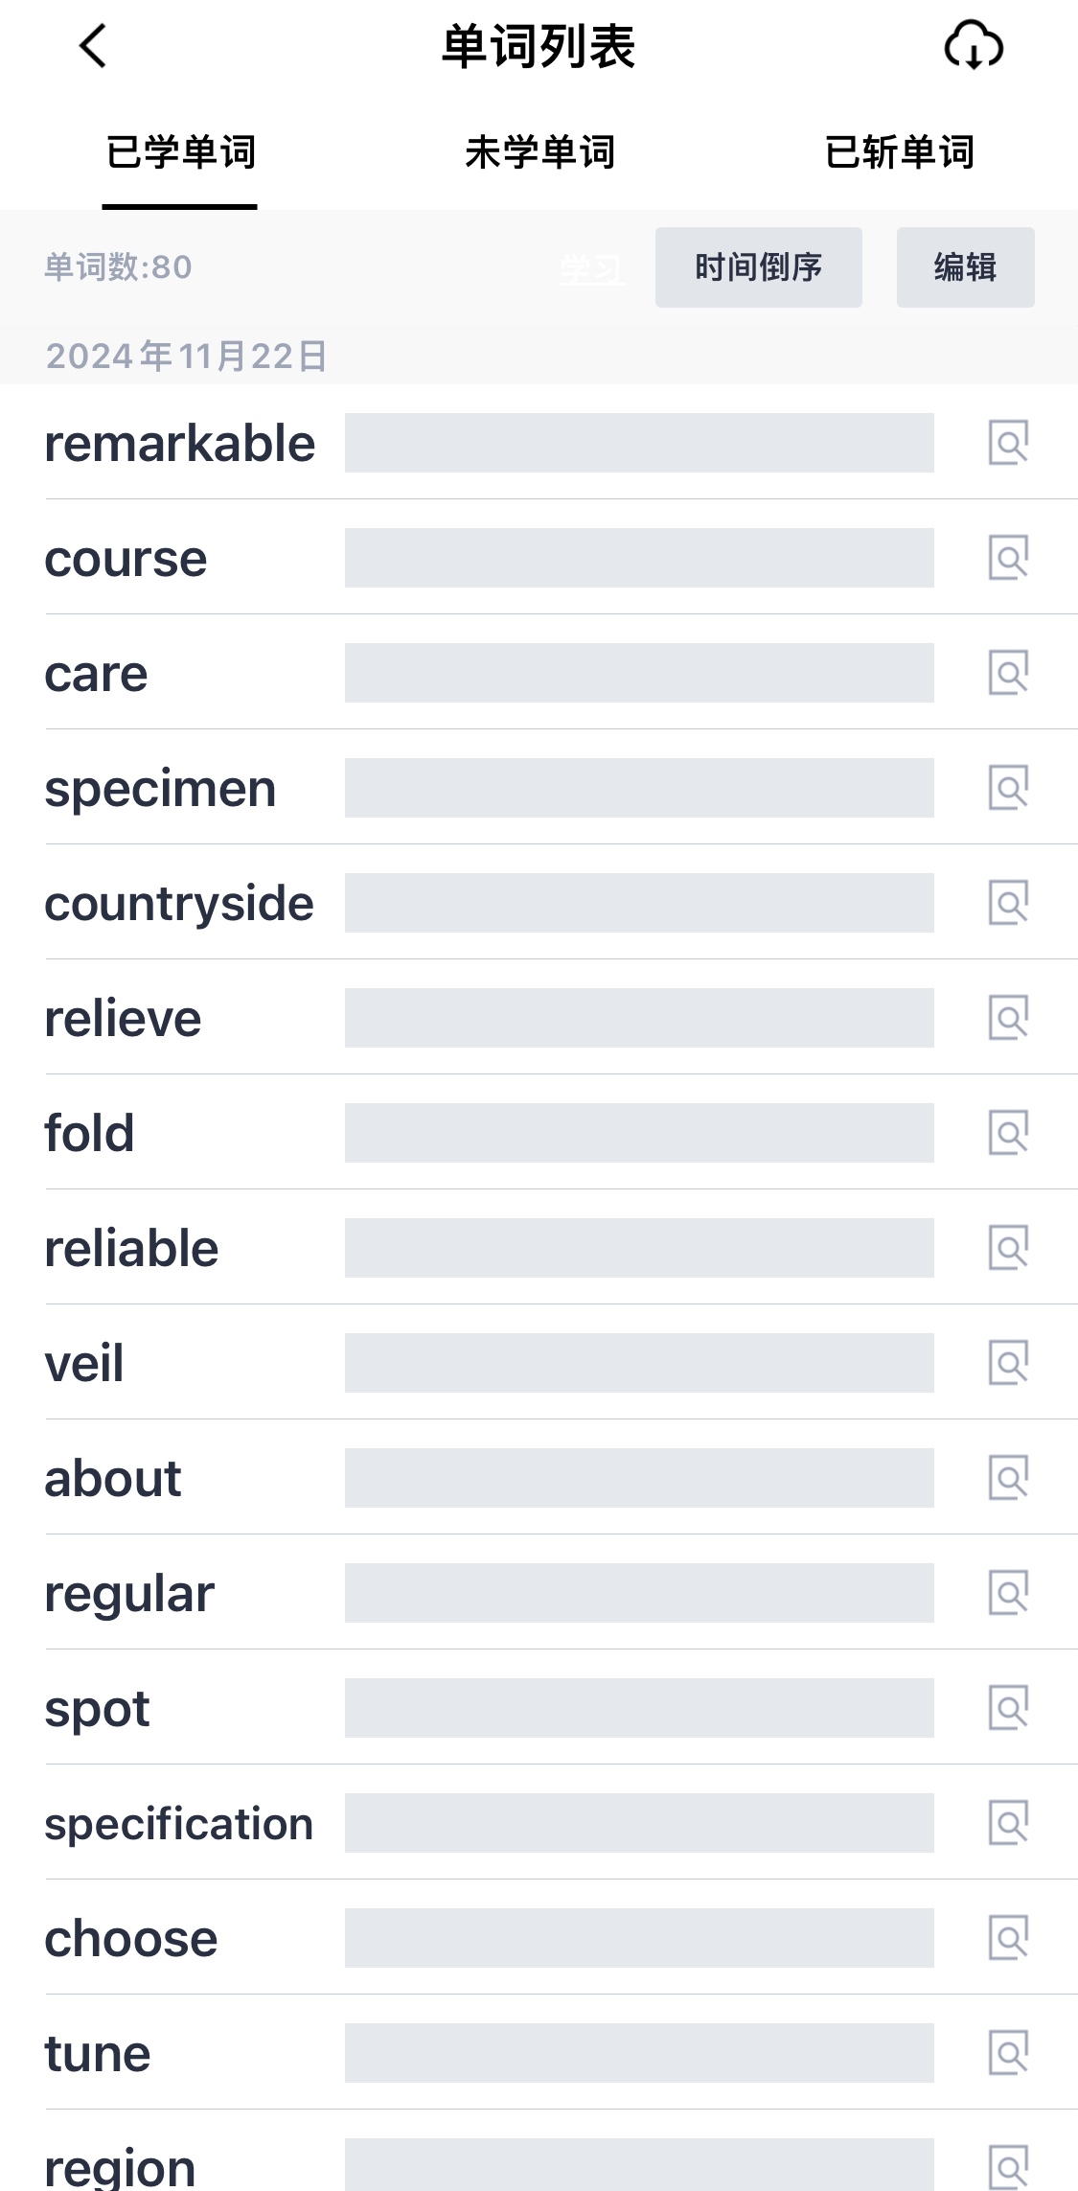
Task: Open lookup icon for choose
Action: point(1008,1938)
